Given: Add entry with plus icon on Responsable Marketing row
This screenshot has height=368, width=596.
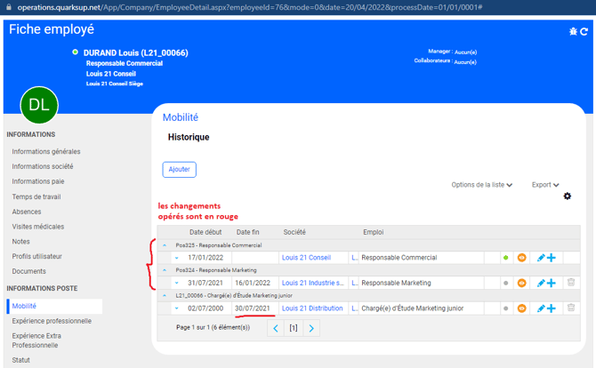Looking at the screenshot, I should tap(552, 283).
